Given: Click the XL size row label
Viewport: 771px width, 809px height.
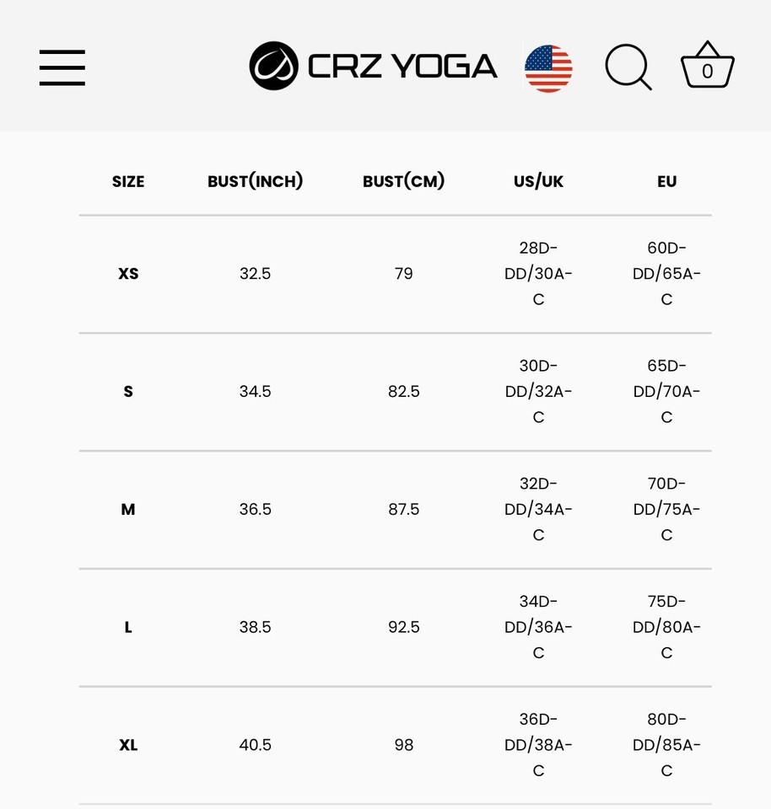Looking at the screenshot, I should point(128,745).
